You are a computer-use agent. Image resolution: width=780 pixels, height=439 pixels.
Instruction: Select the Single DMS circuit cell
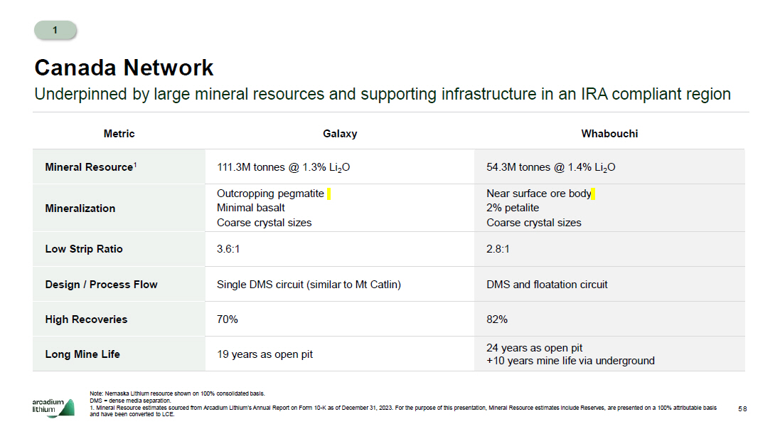click(x=309, y=285)
